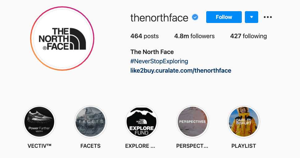Expand suggested accounts dropdown arrow
Image resolution: width=300 pixels, height=158 pixels.
[251, 17]
